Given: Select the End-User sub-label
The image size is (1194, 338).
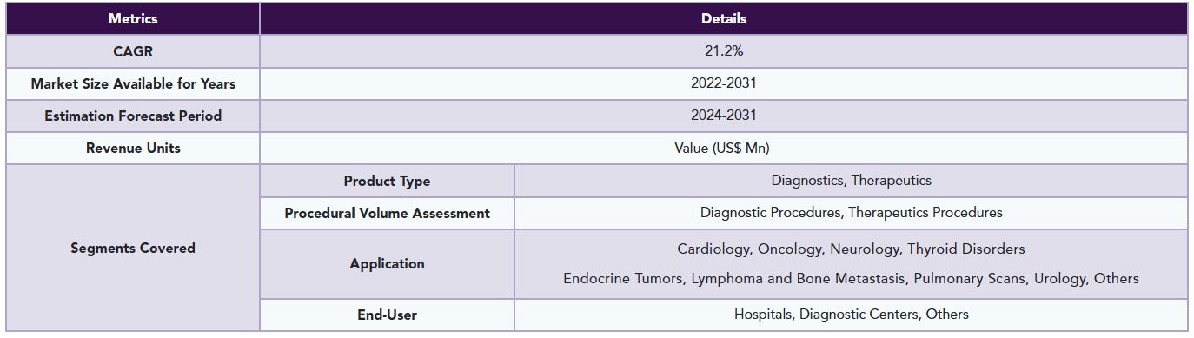Looking at the screenshot, I should [387, 315].
